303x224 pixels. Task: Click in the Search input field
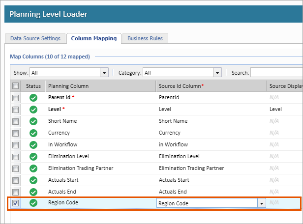[276, 73]
